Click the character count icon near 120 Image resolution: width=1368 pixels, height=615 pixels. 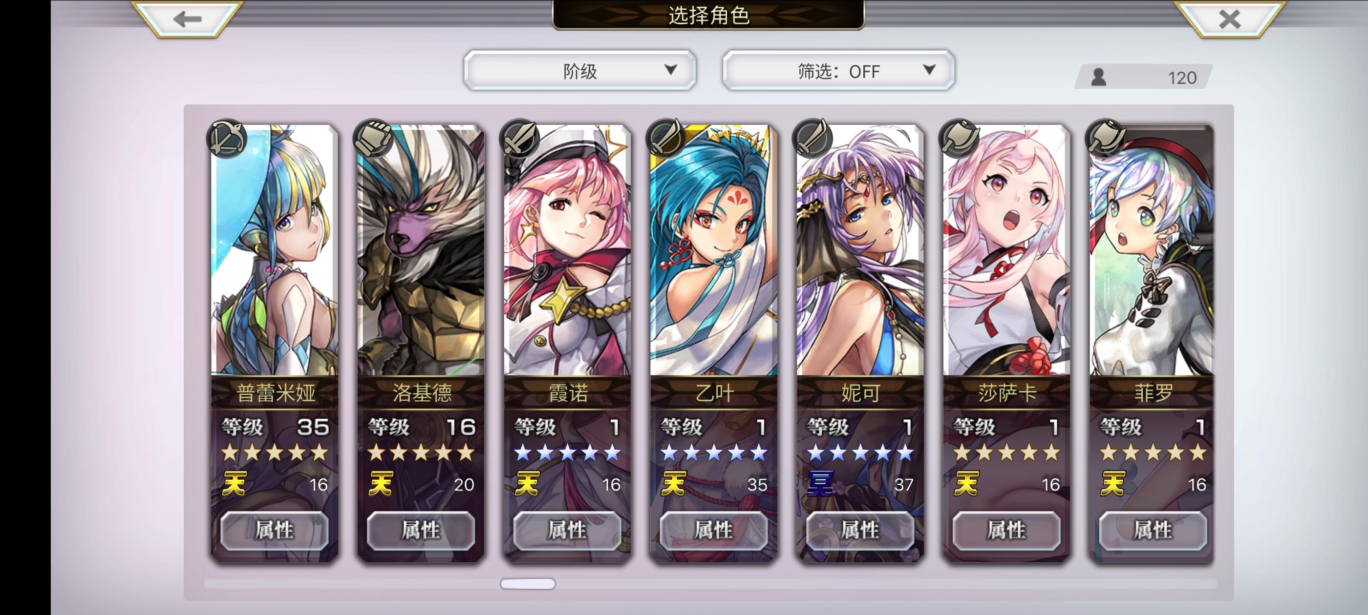[x=1099, y=78]
